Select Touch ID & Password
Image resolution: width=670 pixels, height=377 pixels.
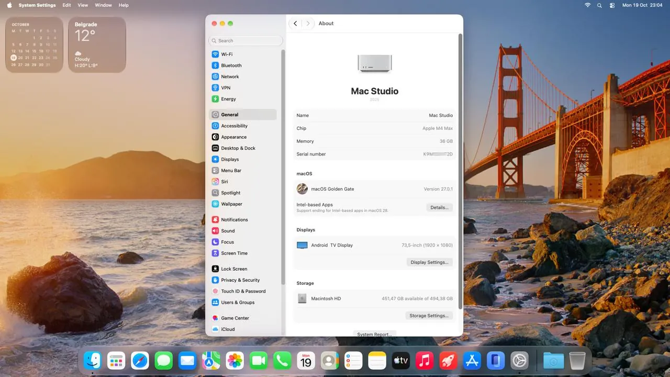(x=243, y=291)
